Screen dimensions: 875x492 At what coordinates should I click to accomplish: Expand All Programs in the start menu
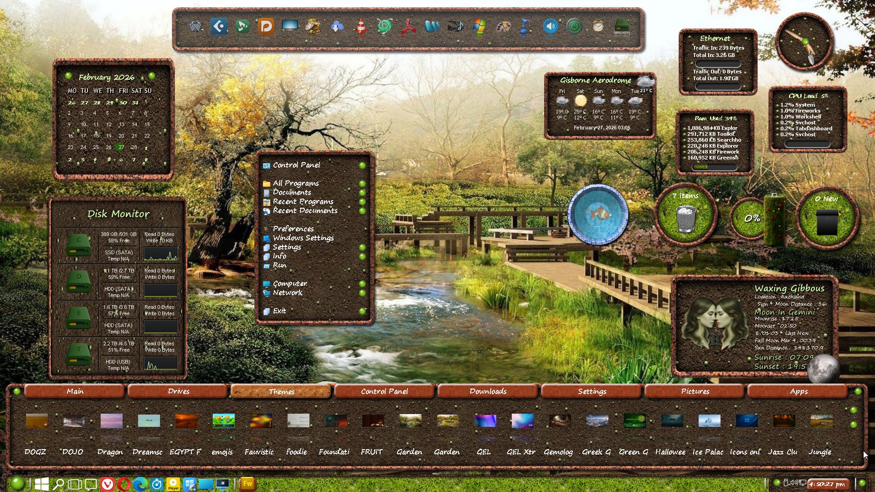(295, 183)
